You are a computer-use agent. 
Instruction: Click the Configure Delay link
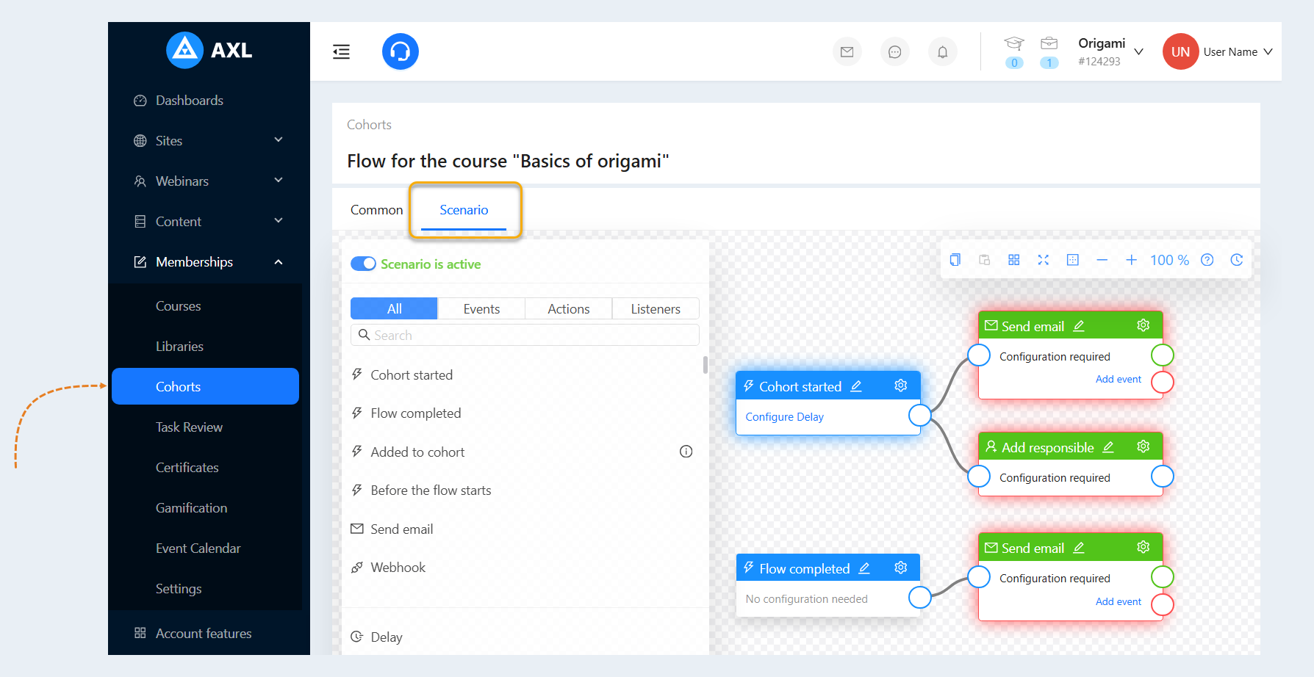784,416
